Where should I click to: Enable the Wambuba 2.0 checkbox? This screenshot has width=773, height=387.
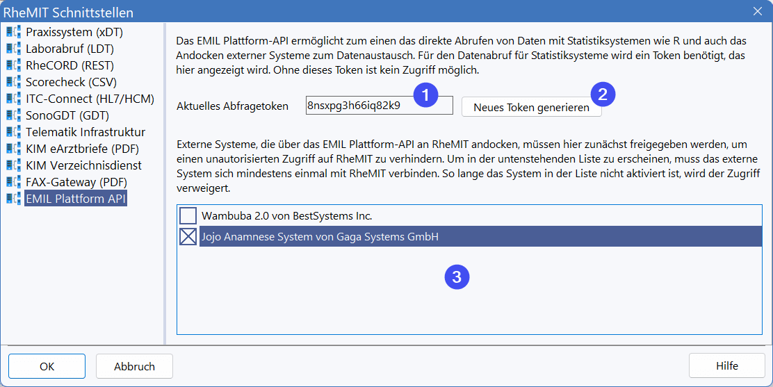pos(188,215)
